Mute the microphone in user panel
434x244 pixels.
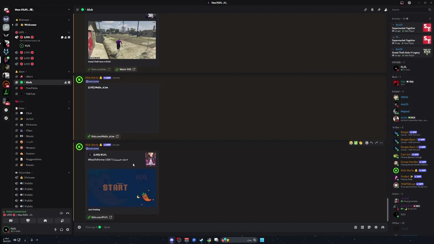[55, 230]
